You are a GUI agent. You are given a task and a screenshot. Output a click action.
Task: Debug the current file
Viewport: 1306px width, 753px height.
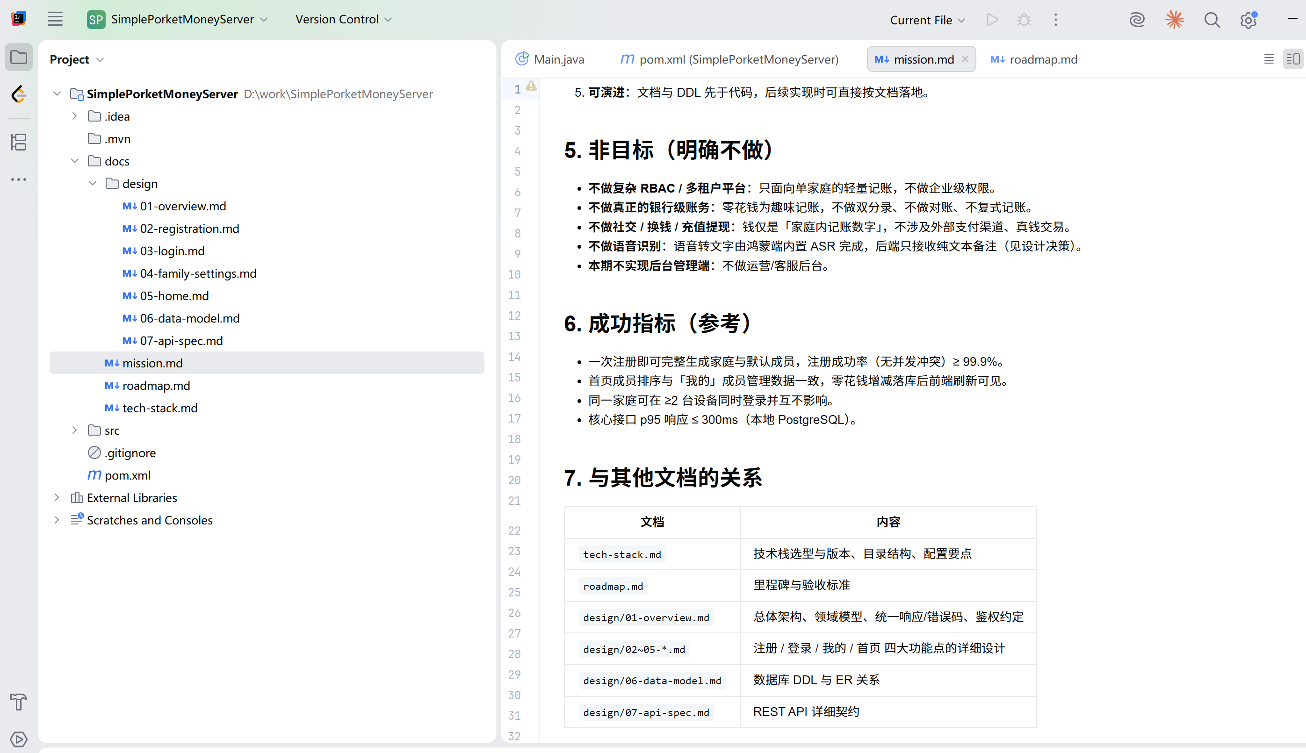(x=1024, y=20)
